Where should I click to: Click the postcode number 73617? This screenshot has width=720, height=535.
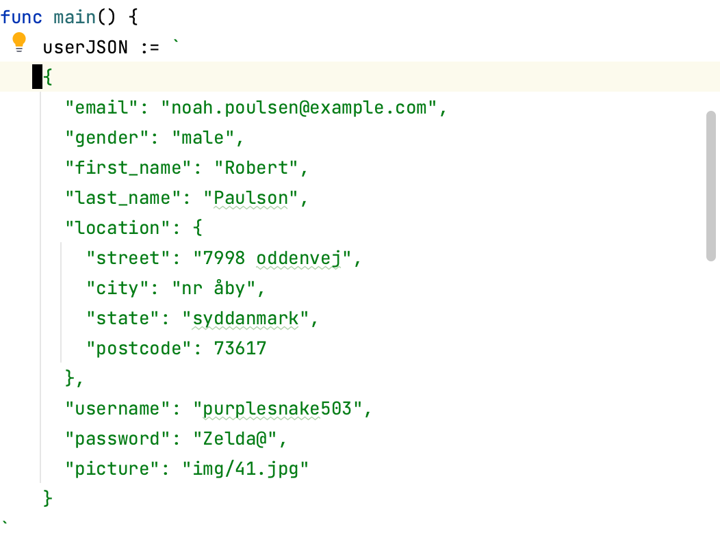click(x=240, y=348)
